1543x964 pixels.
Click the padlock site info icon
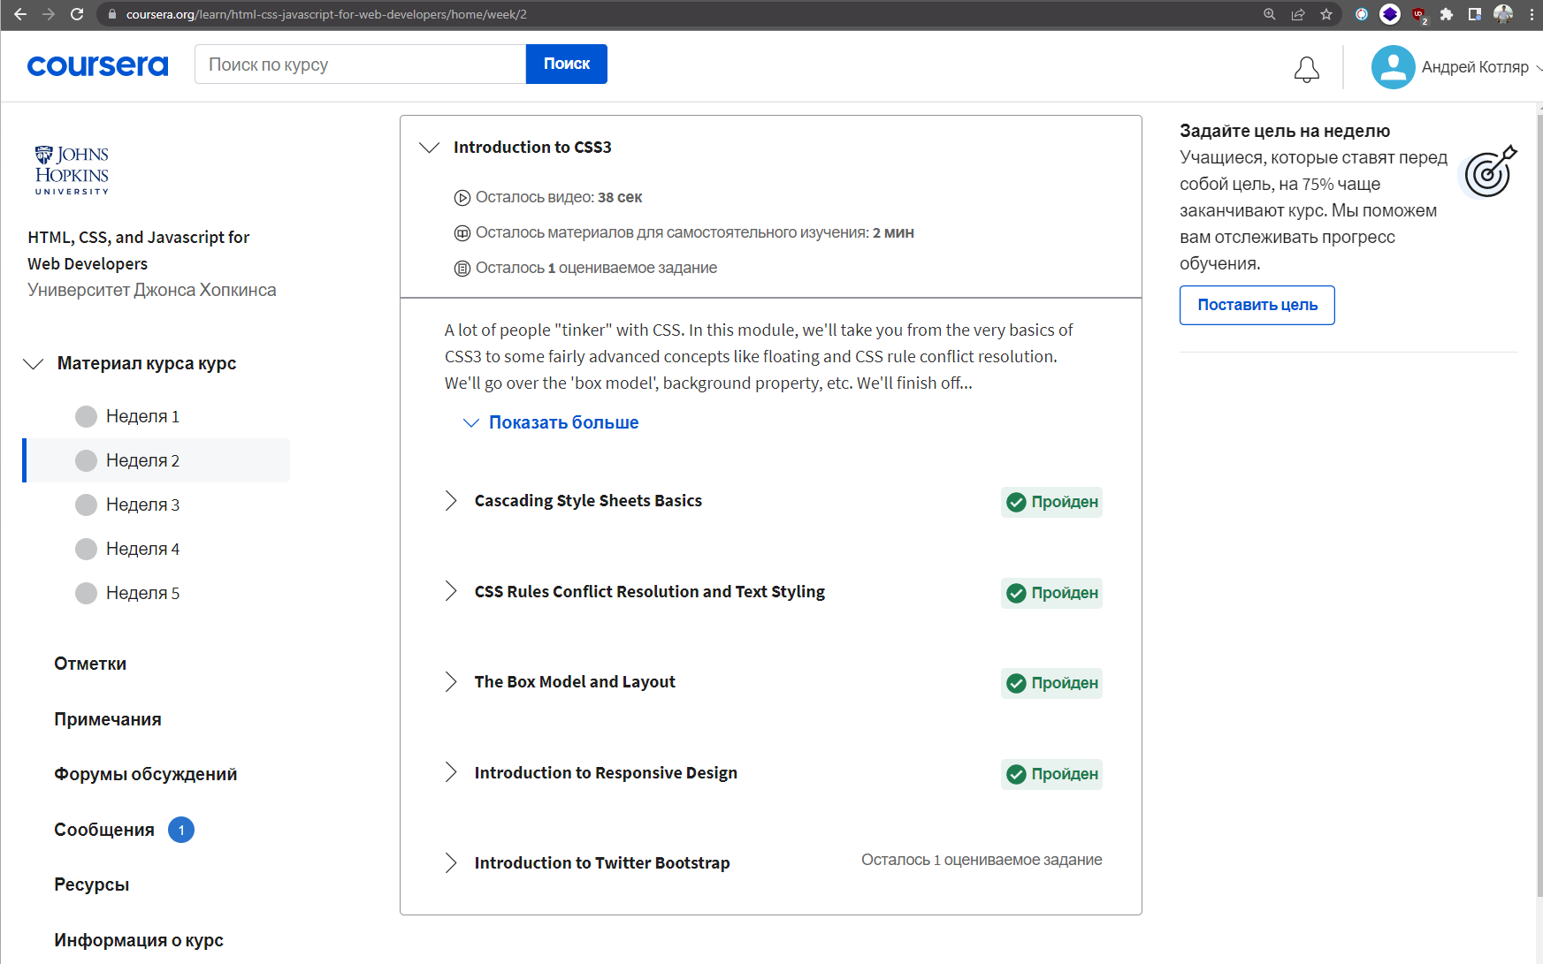tap(111, 14)
